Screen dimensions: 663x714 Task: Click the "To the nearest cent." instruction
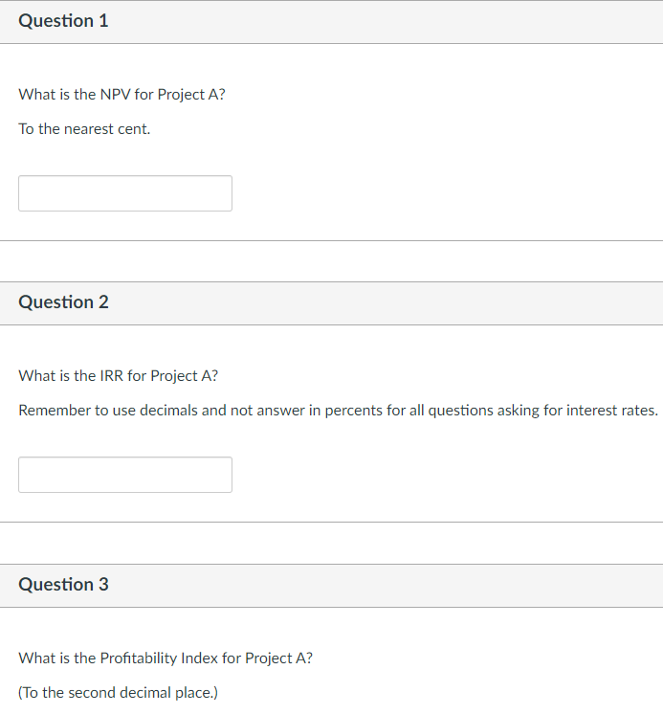pyautogui.click(x=84, y=128)
